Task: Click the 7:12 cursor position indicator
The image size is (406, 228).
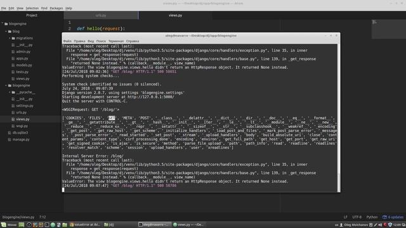Action: click(x=43, y=217)
